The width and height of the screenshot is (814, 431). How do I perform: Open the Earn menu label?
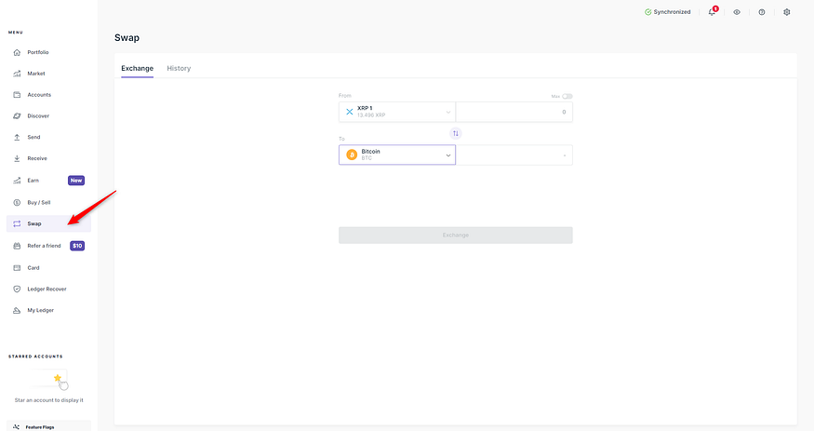click(33, 181)
